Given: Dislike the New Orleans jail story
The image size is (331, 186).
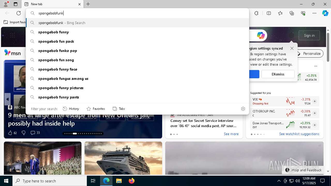Looking at the screenshot, I should click(24, 133).
